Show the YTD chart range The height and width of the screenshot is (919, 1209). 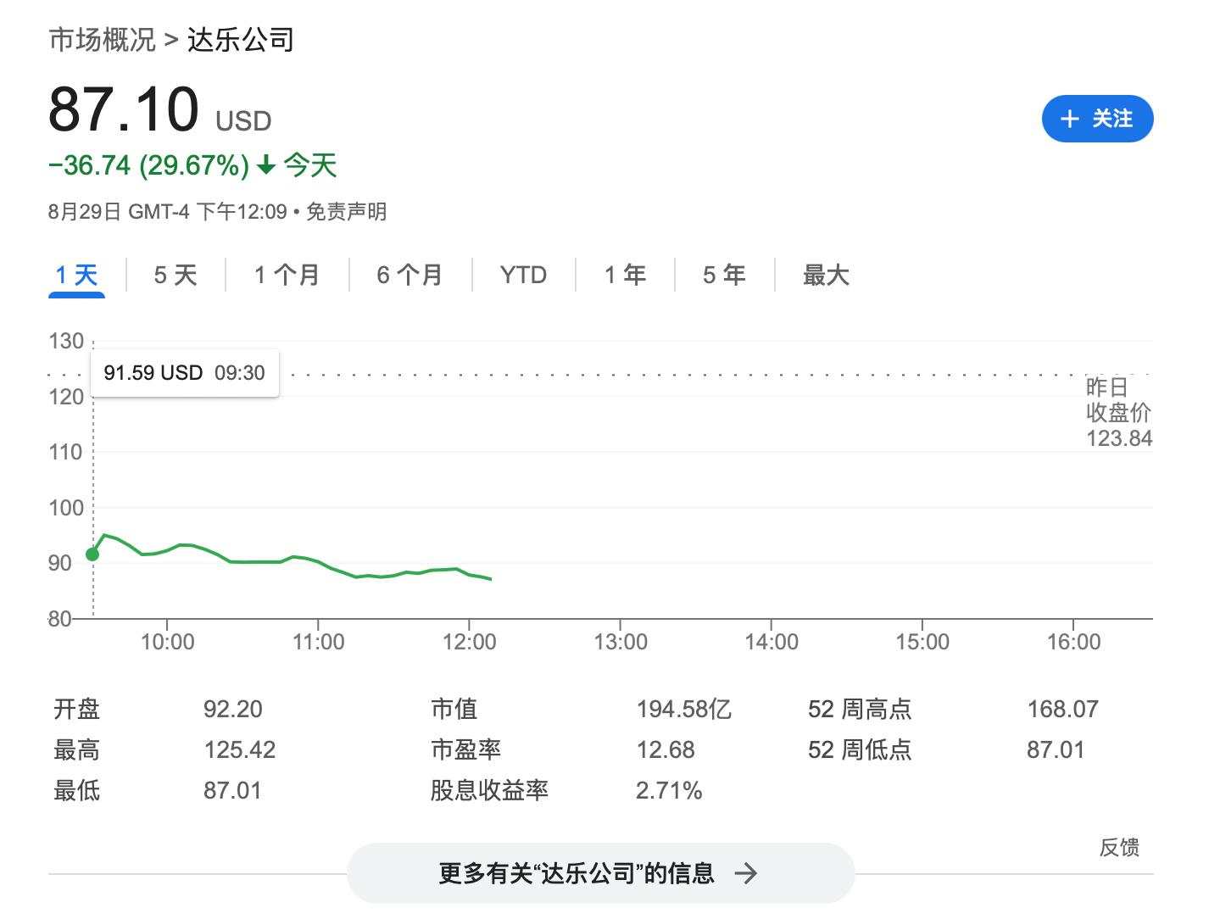(523, 275)
